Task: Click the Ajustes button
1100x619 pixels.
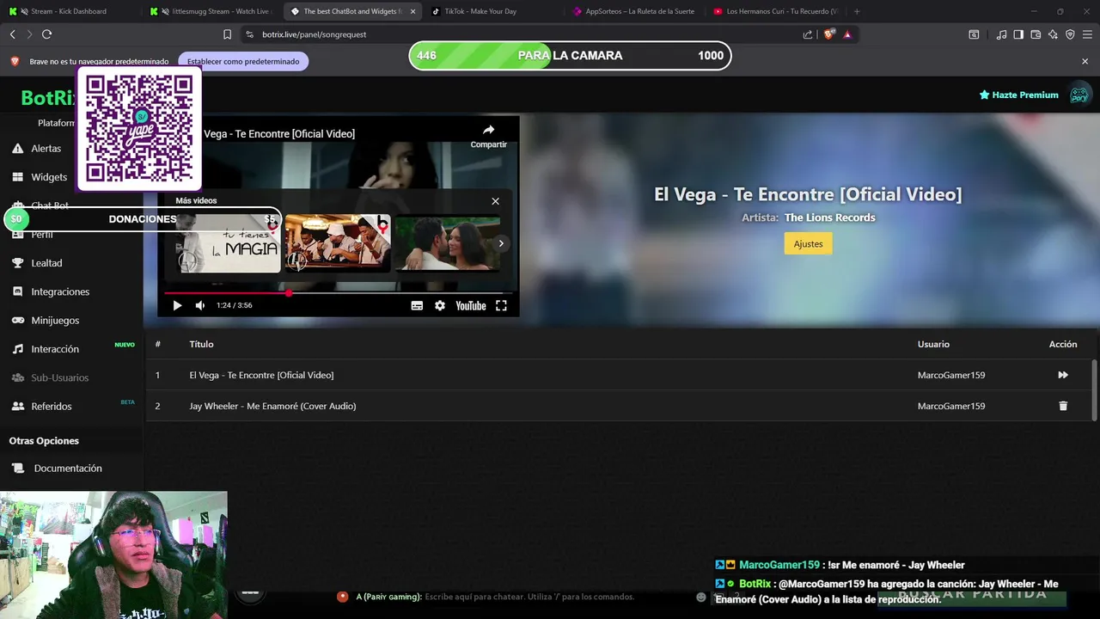Action: pyautogui.click(x=808, y=244)
